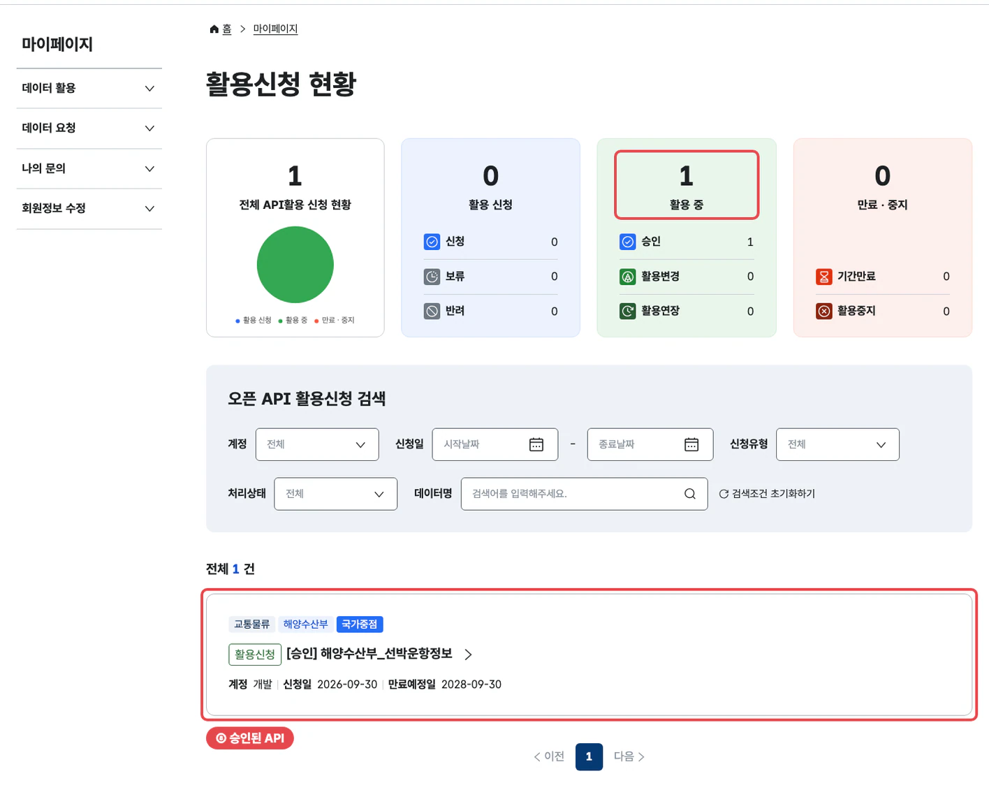This screenshot has height=790, width=989.
Task: Click the green pie chart circle
Action: point(295,265)
